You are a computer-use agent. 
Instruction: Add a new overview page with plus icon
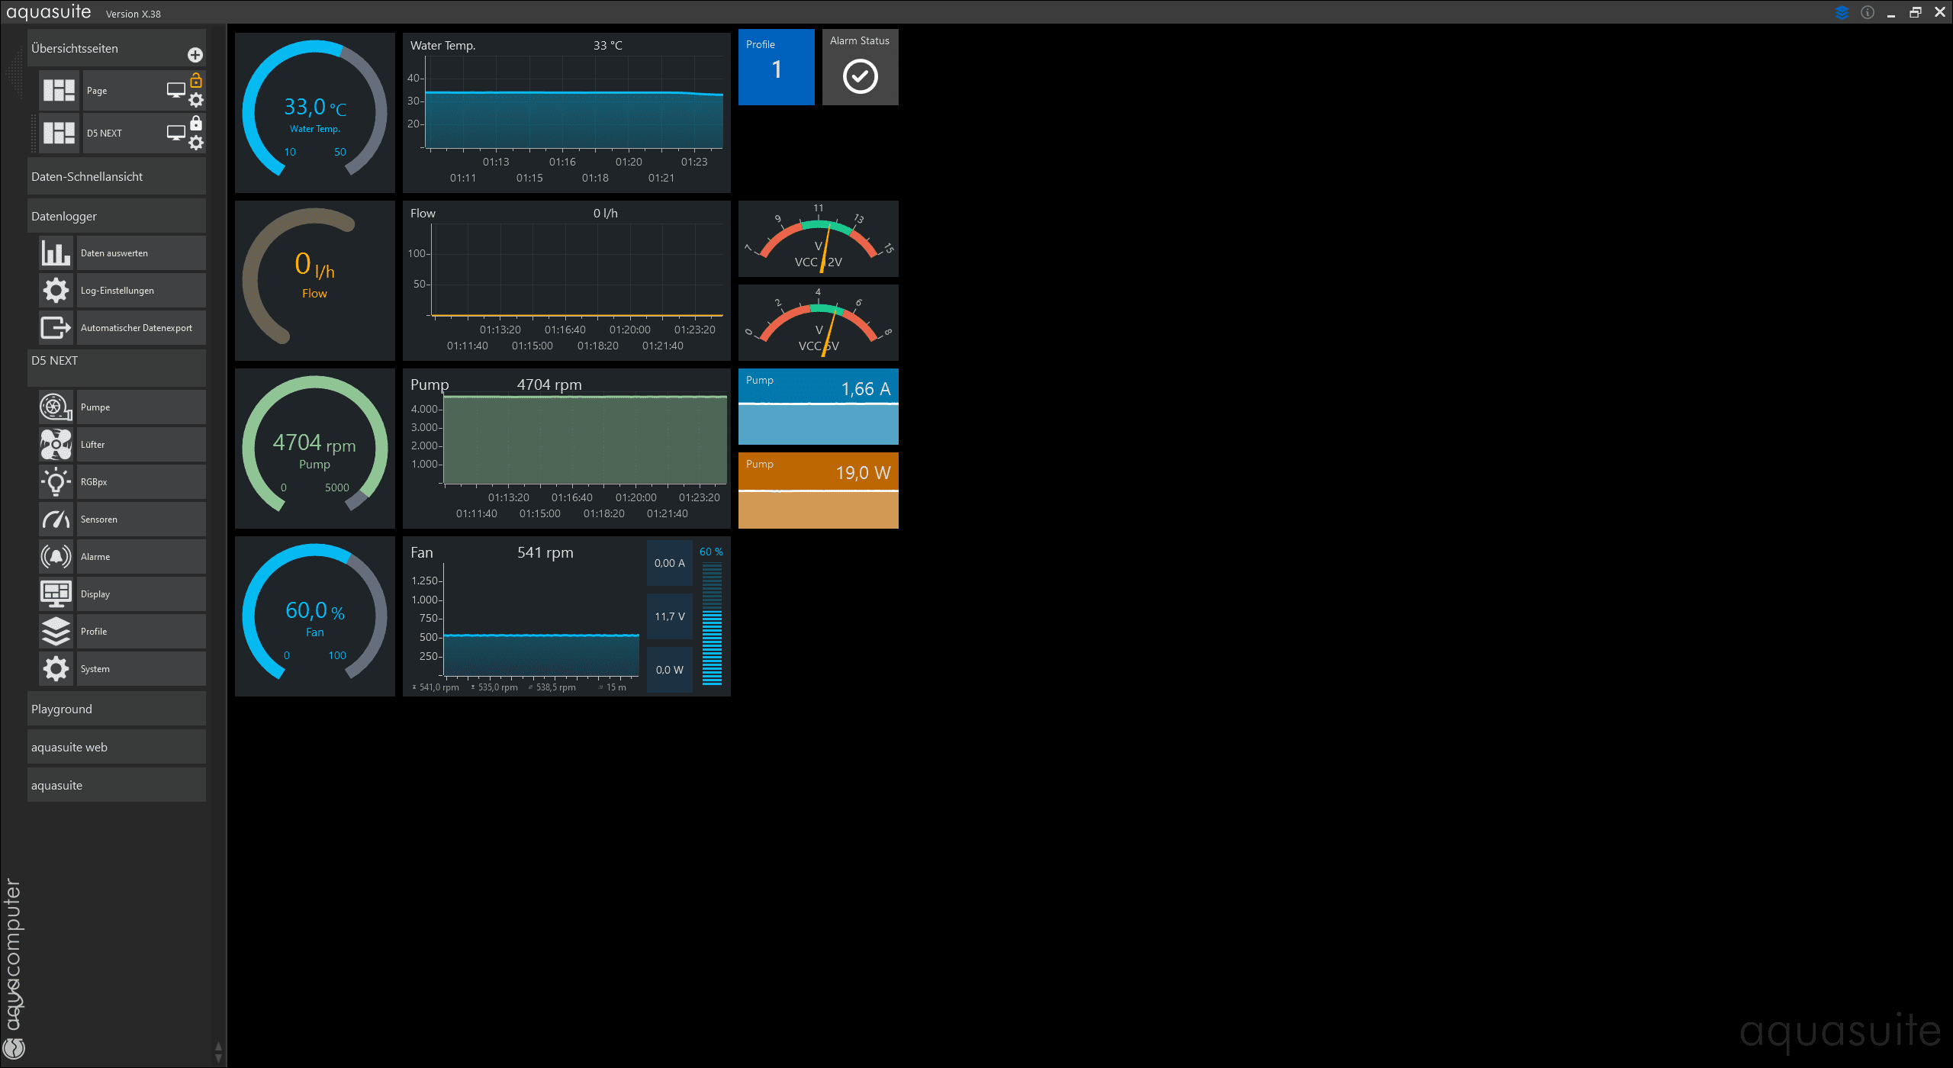195,55
